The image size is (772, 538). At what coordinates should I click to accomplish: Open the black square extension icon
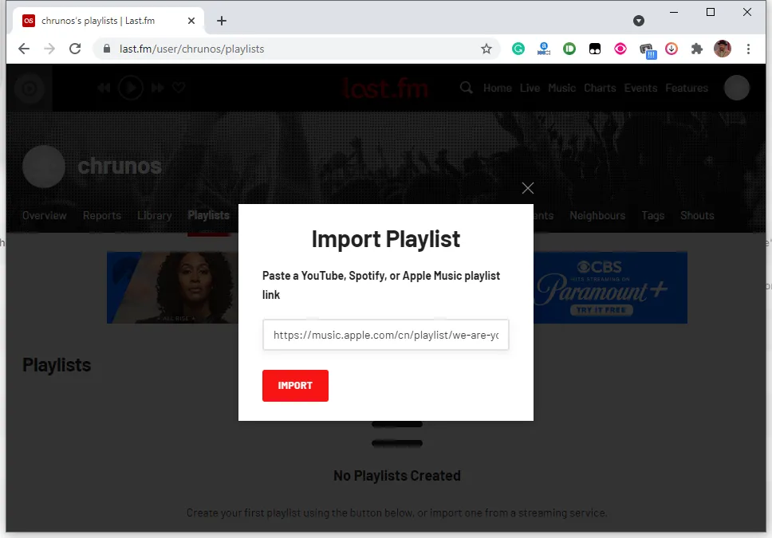click(x=595, y=49)
